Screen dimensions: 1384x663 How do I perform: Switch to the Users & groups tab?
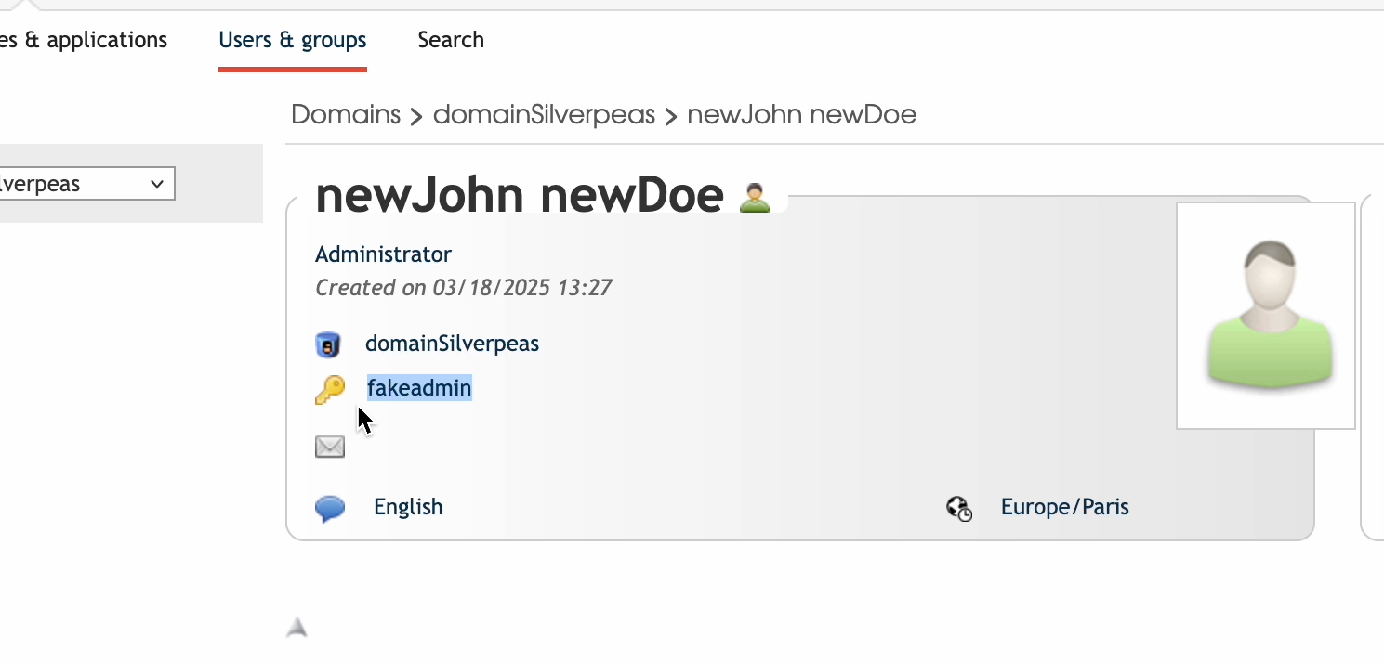tap(293, 40)
